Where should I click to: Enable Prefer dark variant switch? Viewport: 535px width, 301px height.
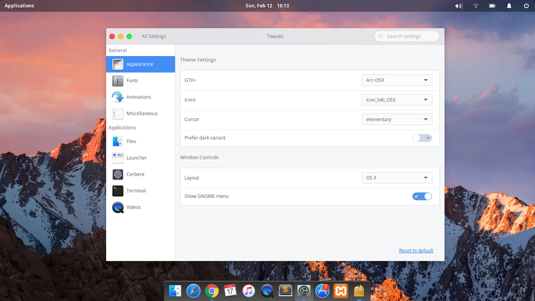[x=422, y=138]
